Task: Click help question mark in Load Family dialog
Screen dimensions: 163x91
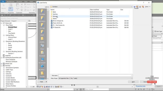Action: 144,3
